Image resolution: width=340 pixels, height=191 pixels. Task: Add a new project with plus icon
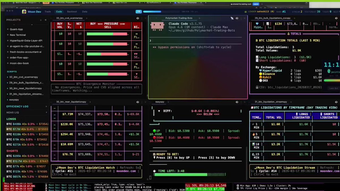click(x=41, y=20)
